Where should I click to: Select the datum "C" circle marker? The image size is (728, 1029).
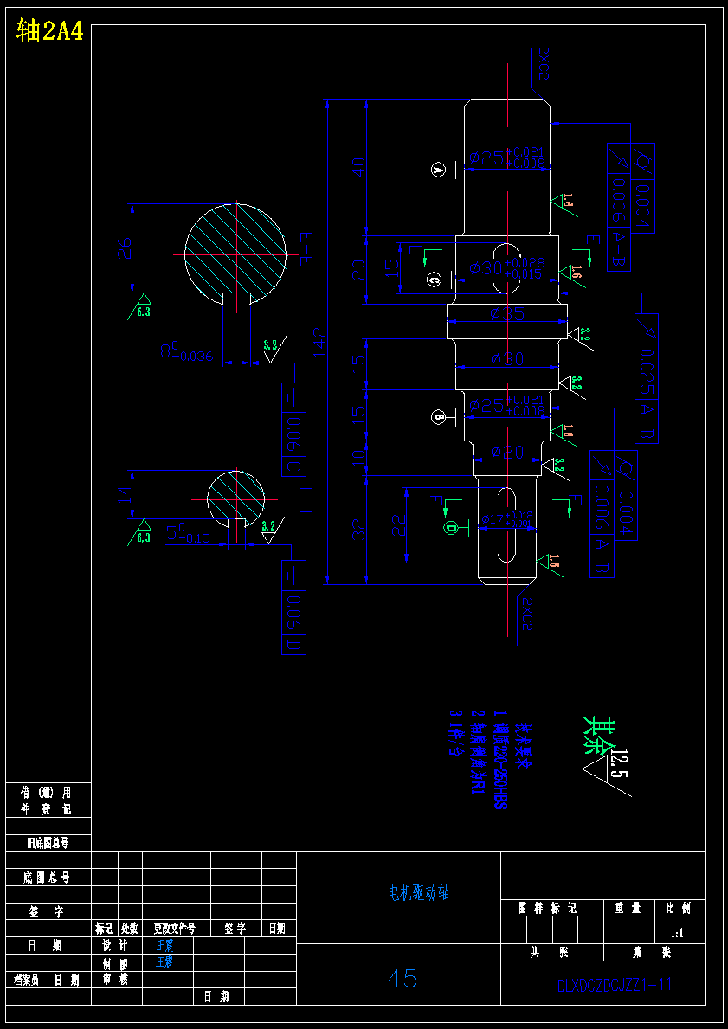[435, 280]
